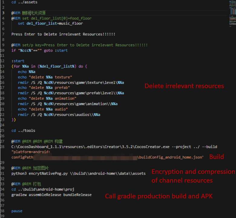This screenshot has width=236, height=218.
Task: Click the 'echo "delete %%a texture"' line
Action: tap(45, 77)
